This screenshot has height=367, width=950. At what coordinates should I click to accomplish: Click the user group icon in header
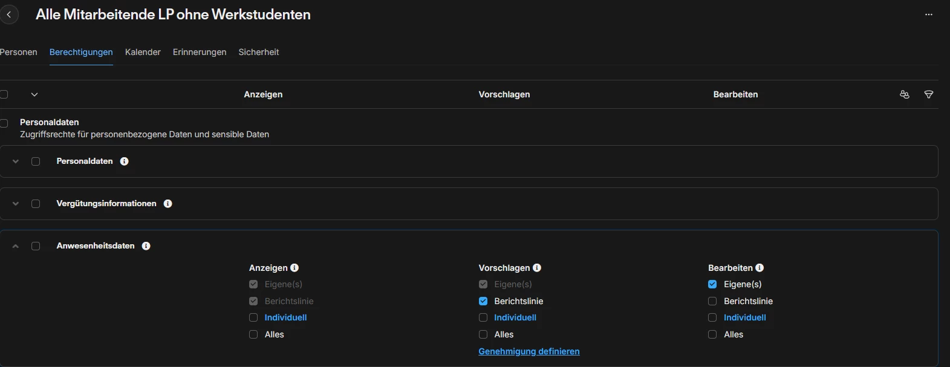click(x=905, y=94)
